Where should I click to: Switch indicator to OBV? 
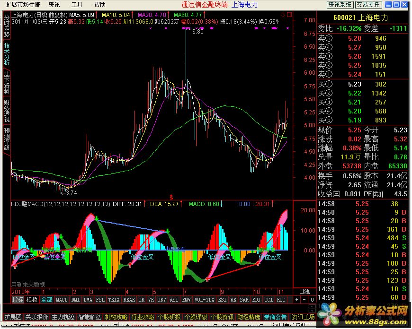pyautogui.click(x=161, y=300)
